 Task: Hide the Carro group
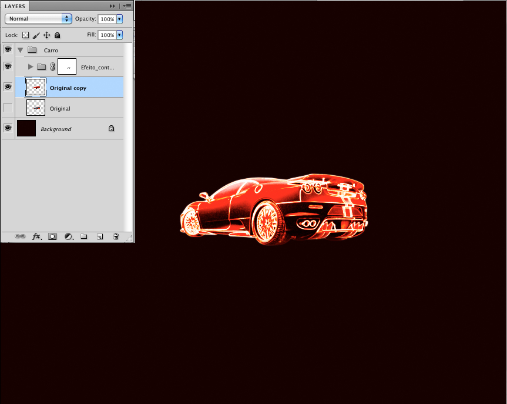[x=8, y=49]
